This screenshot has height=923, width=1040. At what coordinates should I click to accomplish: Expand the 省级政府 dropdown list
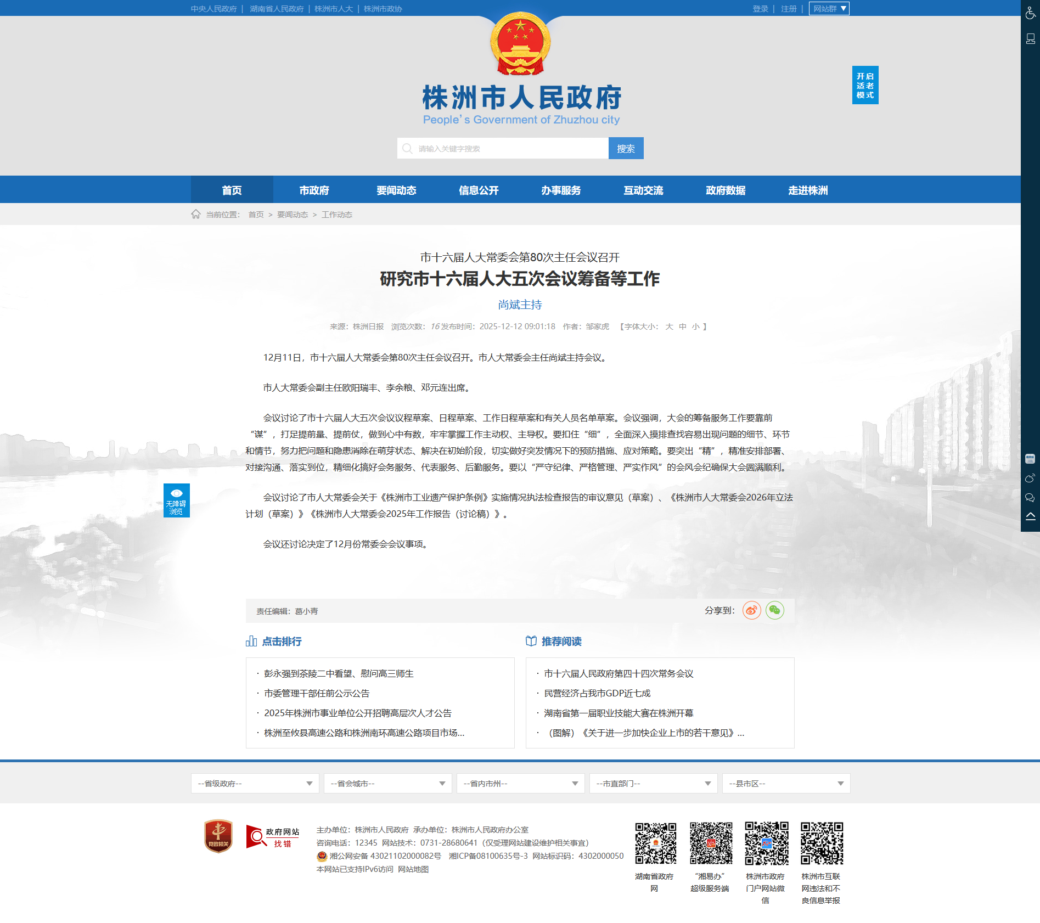255,784
